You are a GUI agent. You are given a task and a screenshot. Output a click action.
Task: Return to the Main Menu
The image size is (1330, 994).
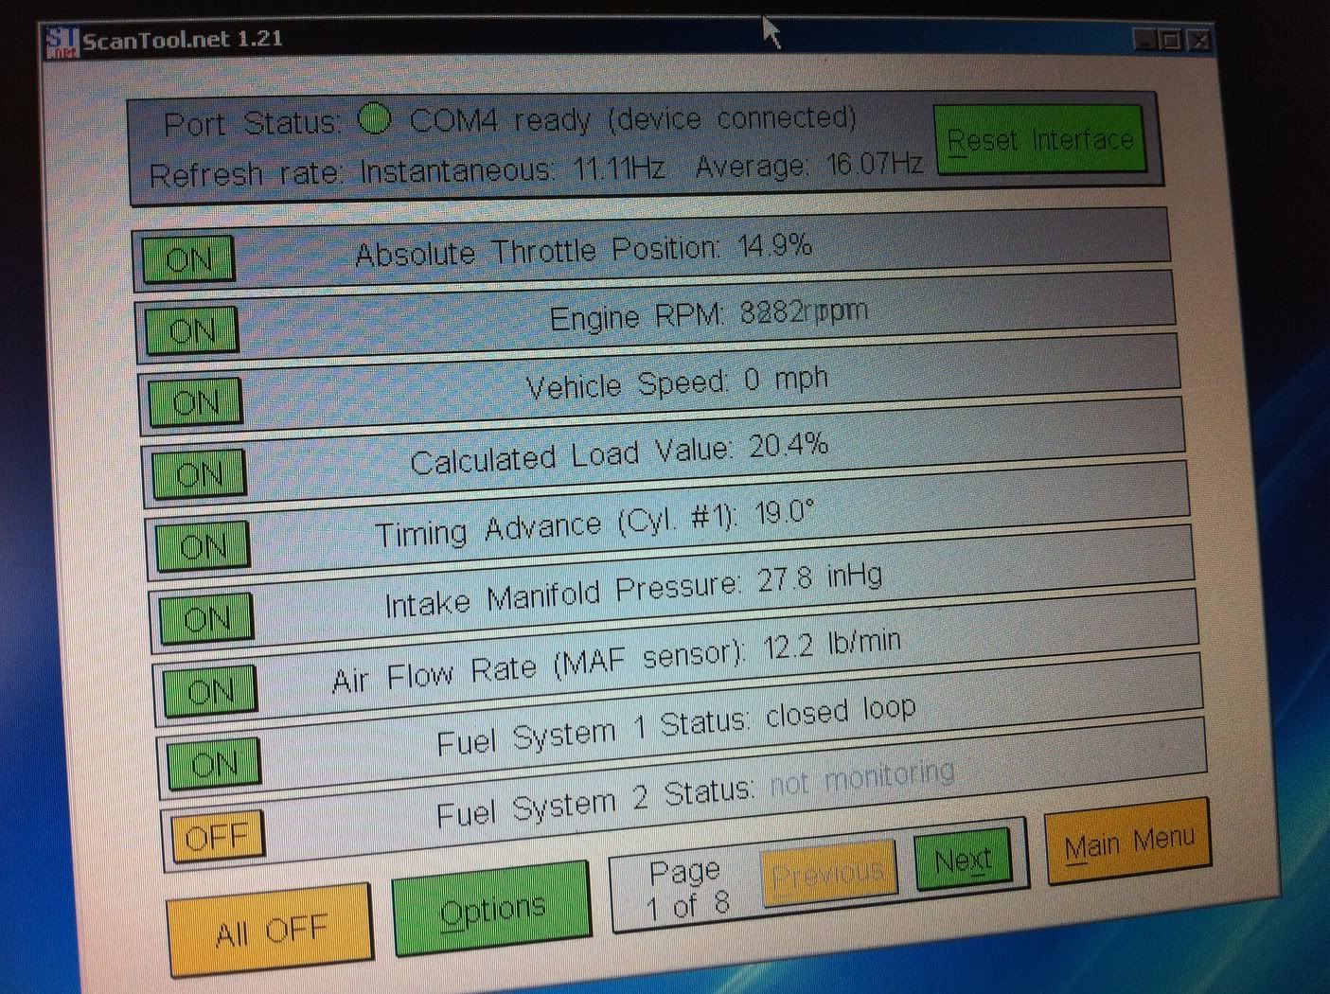pyautogui.click(x=1128, y=842)
